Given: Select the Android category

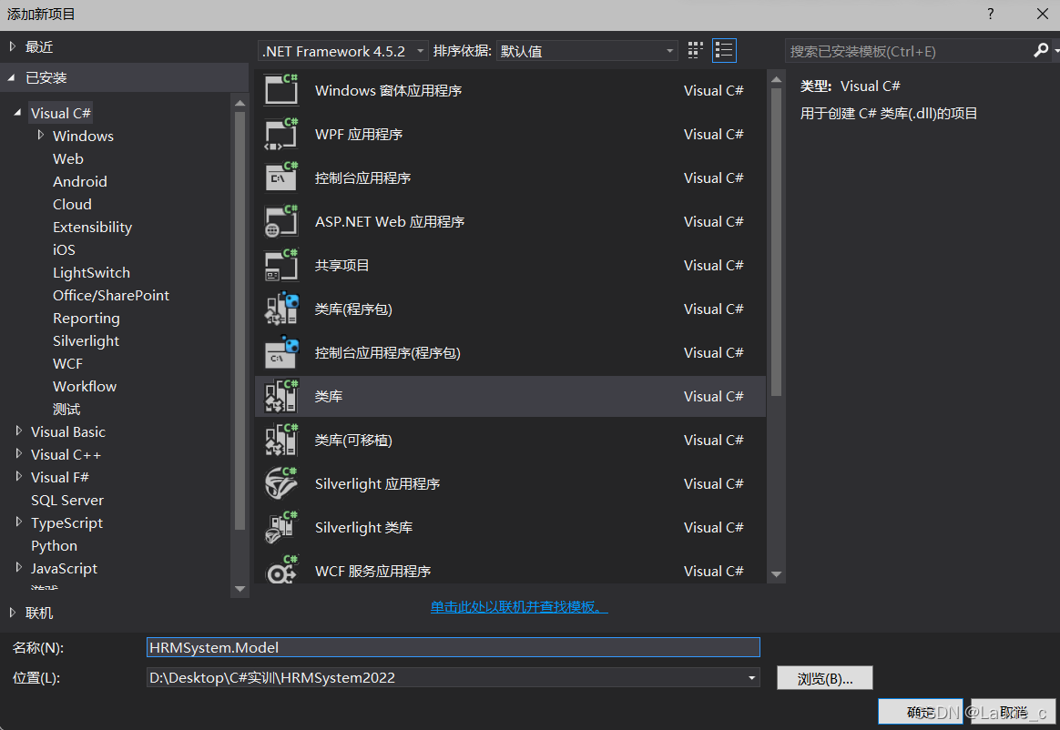Looking at the screenshot, I should pyautogui.click(x=80, y=181).
